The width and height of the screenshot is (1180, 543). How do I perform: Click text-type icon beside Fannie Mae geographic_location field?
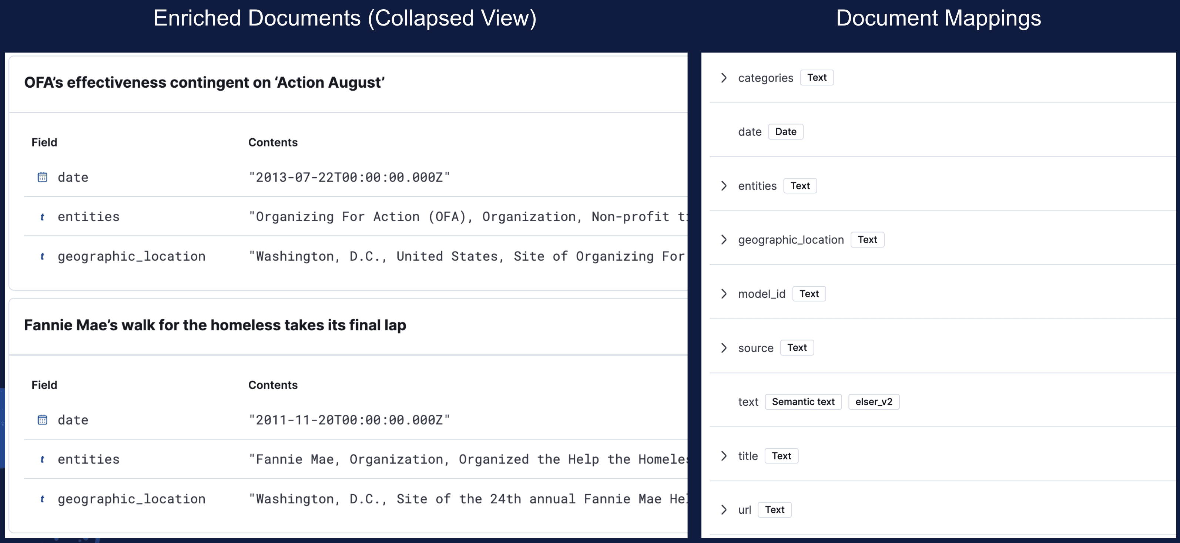pos(42,499)
